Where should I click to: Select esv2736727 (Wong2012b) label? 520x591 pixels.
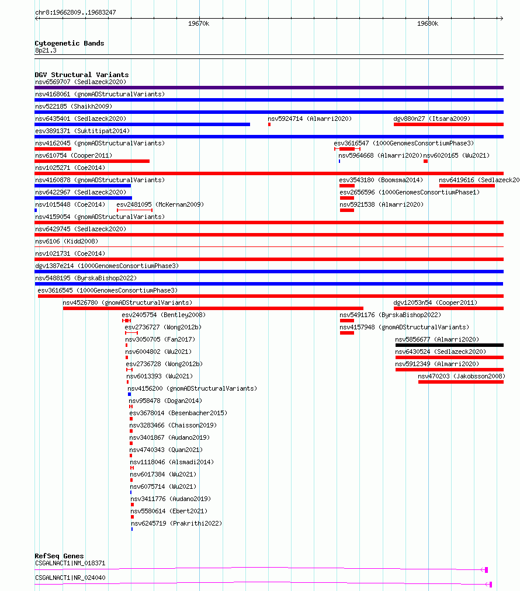click(x=163, y=327)
